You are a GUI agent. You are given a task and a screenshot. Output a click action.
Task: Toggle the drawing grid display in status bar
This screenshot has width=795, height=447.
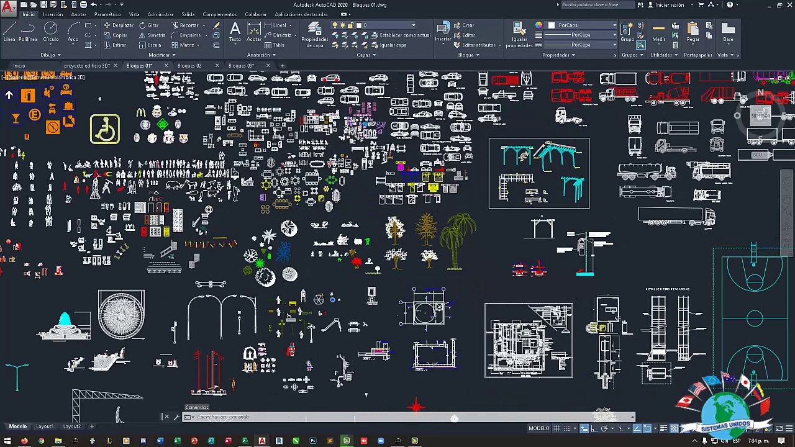[556, 428]
